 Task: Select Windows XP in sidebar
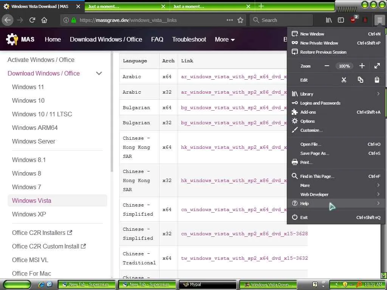pos(29,214)
